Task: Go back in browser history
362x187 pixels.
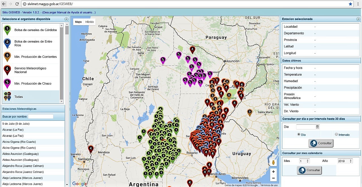Action: (4, 4)
